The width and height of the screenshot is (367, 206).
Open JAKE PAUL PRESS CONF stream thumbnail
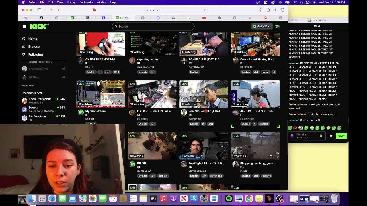point(255,94)
